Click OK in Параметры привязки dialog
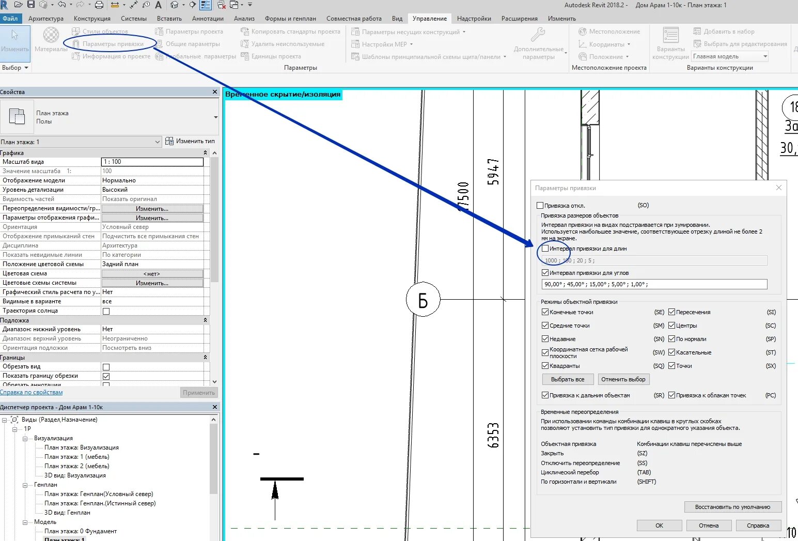 point(659,525)
